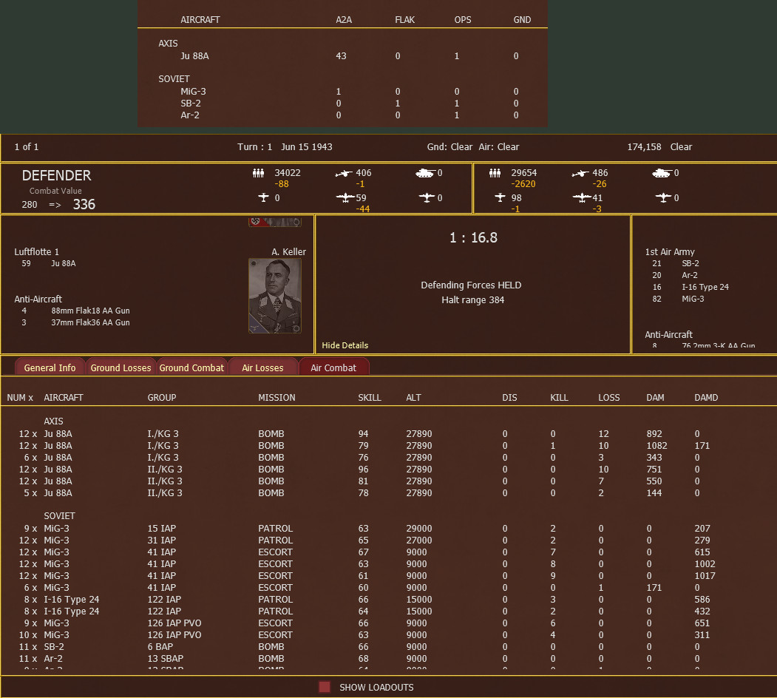
Task: Click Turn : 1 date label
Action: coord(285,146)
